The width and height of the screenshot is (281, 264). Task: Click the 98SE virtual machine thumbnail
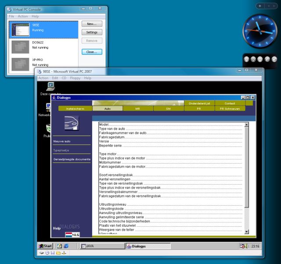coord(20,29)
